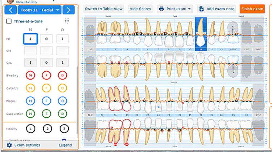Viewport: 272px width, 152px height.
Task: Select tooth 30 on the lingual chart
Action: pyautogui.click(x=115, y=98)
